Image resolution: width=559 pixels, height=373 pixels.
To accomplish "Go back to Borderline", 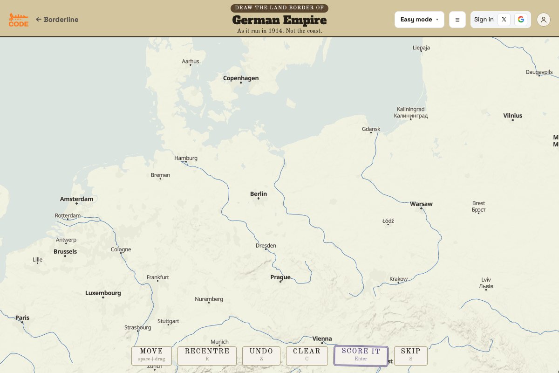I will click(x=57, y=20).
